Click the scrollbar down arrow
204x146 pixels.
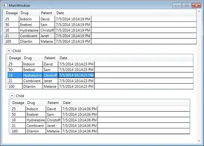[x=199, y=141]
